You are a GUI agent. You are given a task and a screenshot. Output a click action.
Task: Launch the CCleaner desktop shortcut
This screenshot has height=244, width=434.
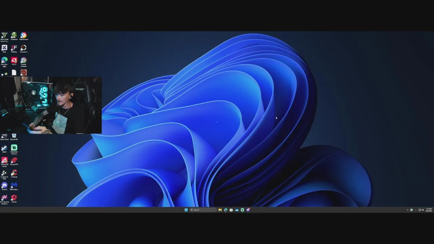point(14,174)
